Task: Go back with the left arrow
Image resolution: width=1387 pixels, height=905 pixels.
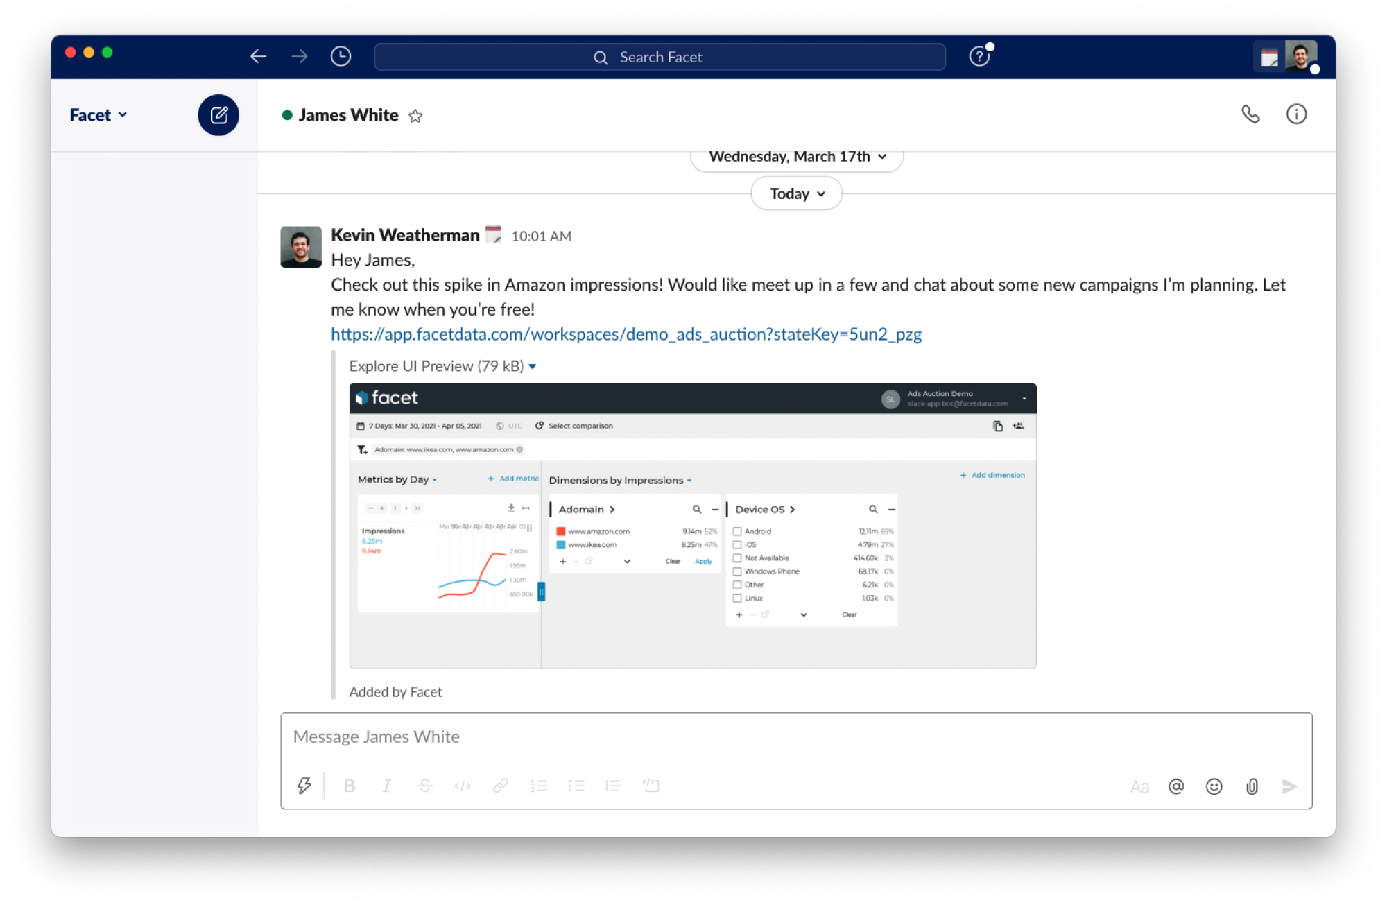Action: tap(258, 56)
